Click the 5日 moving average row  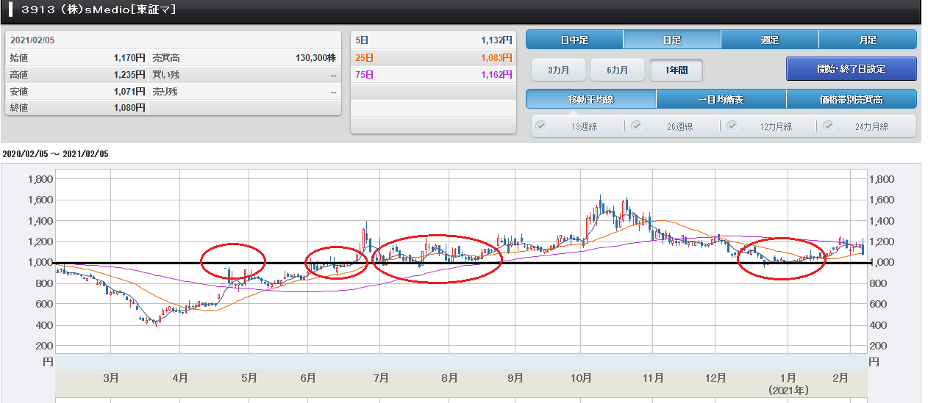[432, 40]
